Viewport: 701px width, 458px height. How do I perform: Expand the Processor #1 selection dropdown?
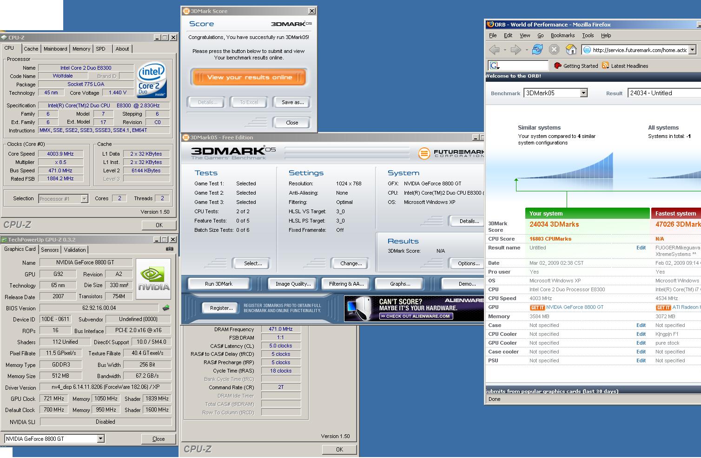coord(84,199)
